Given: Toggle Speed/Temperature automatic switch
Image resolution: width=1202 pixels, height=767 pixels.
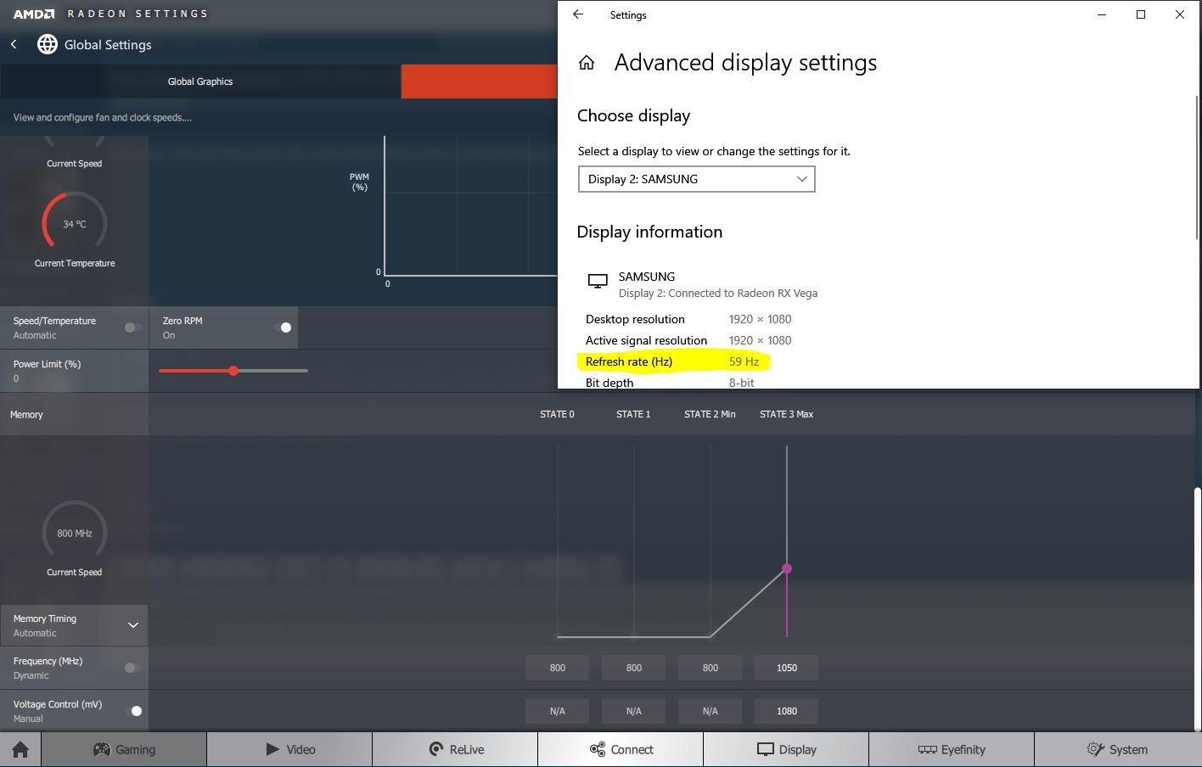Looking at the screenshot, I should pyautogui.click(x=132, y=328).
